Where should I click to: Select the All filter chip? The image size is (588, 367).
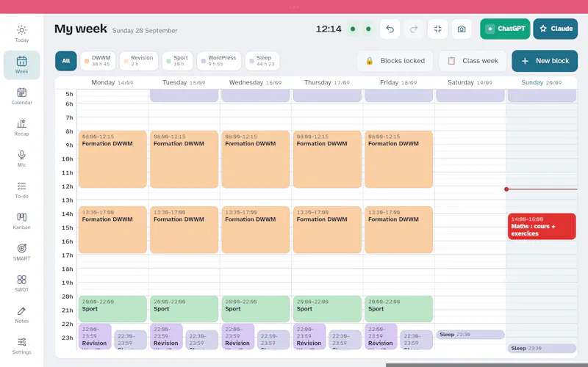pyautogui.click(x=66, y=61)
